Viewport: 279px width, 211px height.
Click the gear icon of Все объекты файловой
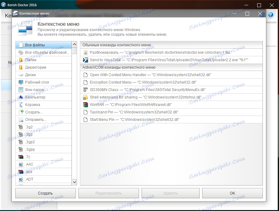pos(21,53)
